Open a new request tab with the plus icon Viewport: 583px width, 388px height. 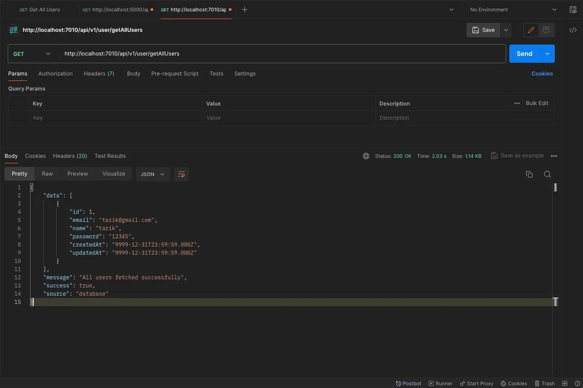[245, 10]
